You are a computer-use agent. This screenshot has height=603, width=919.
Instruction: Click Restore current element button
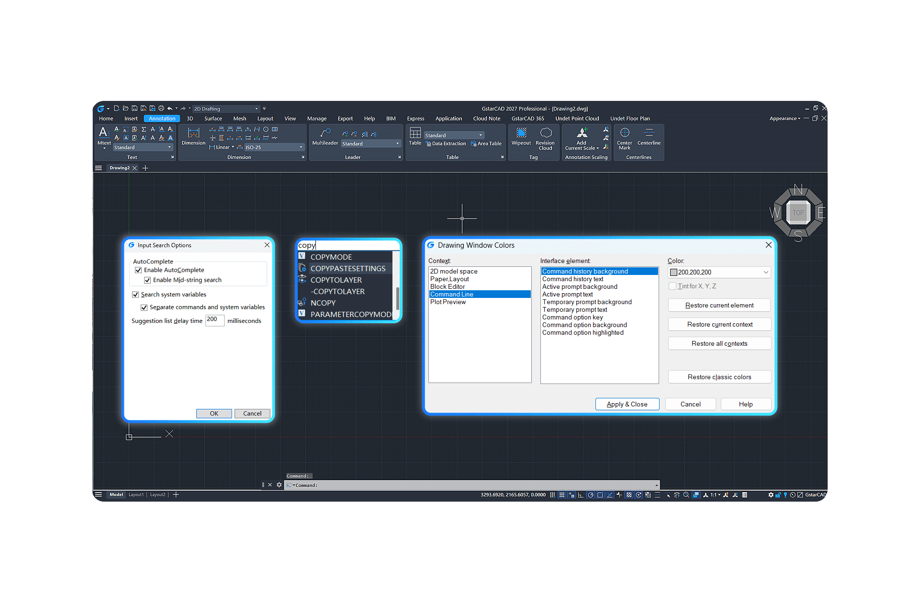[x=719, y=305]
